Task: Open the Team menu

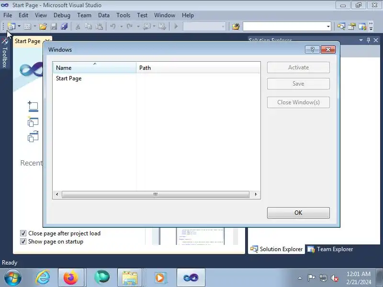Action: coord(84,15)
